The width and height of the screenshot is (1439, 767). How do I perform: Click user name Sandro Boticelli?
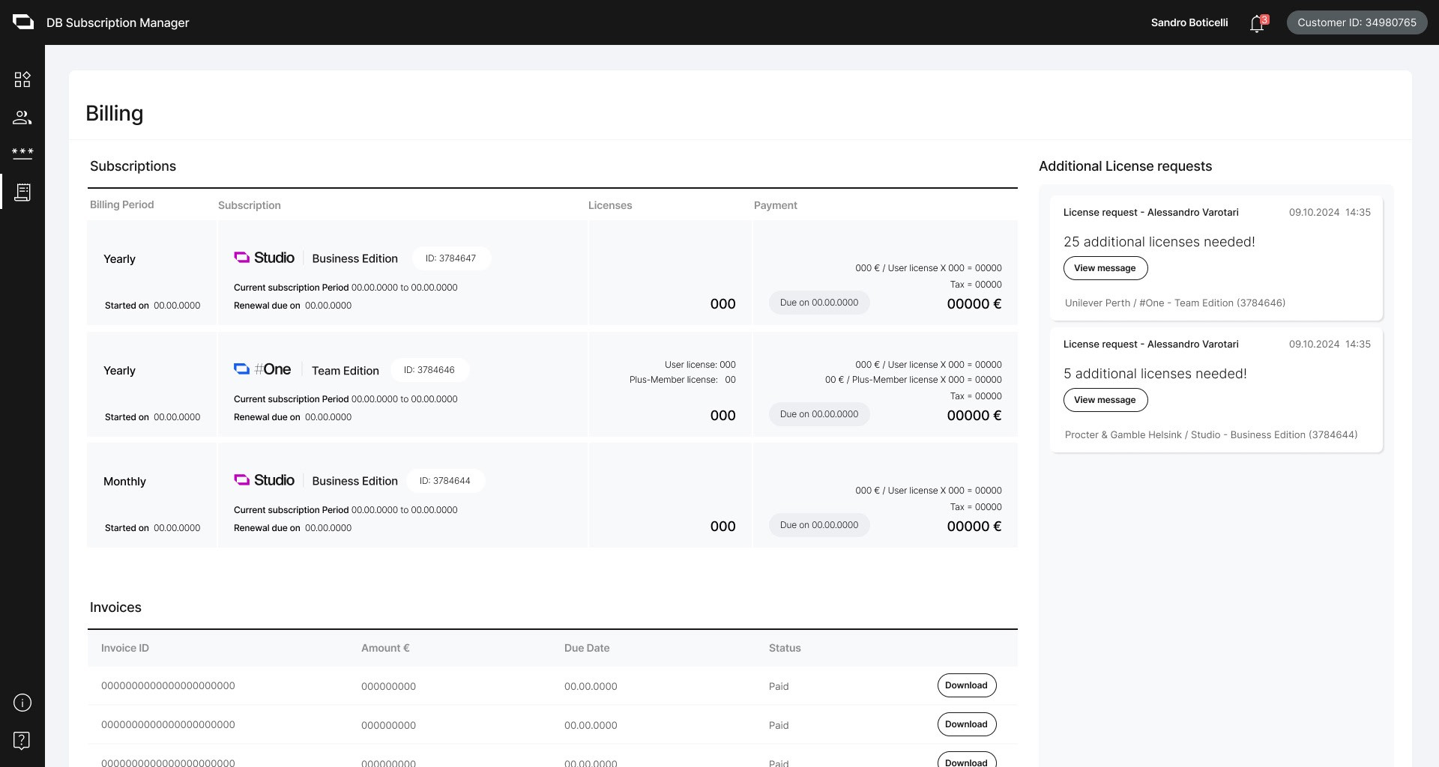(x=1189, y=22)
